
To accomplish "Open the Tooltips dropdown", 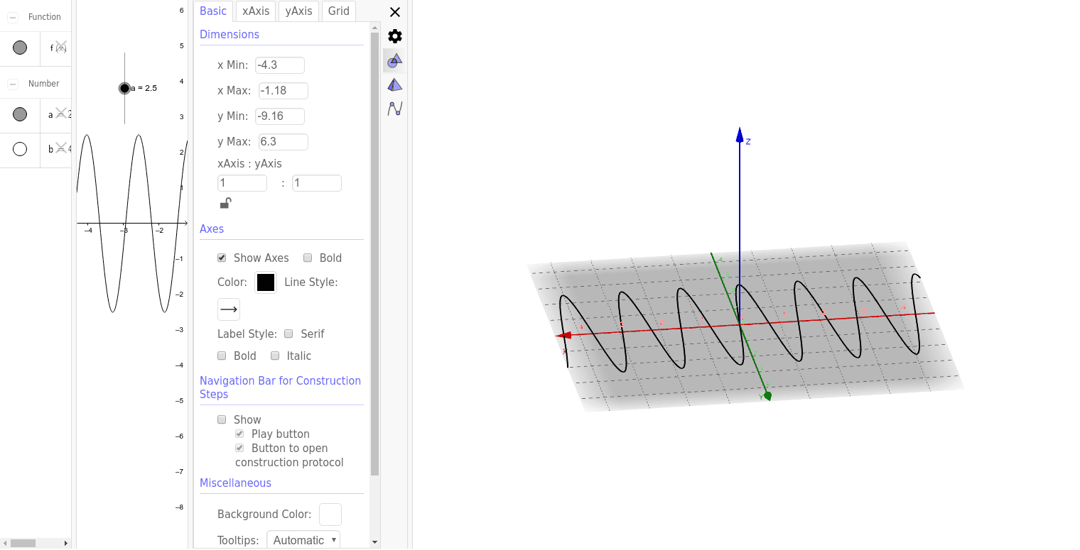I will click(303, 539).
